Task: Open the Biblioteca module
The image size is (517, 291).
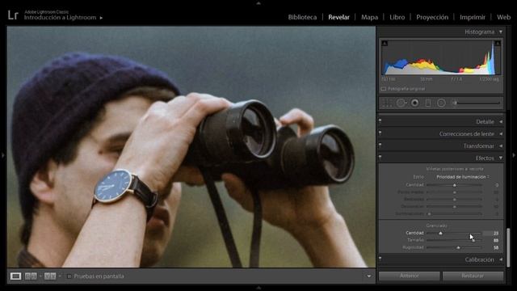Action: pyautogui.click(x=302, y=17)
